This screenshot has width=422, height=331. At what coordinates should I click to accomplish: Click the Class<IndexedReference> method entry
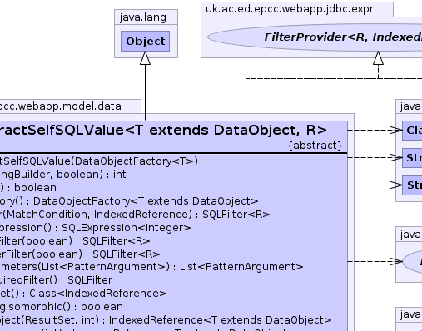coord(83,294)
